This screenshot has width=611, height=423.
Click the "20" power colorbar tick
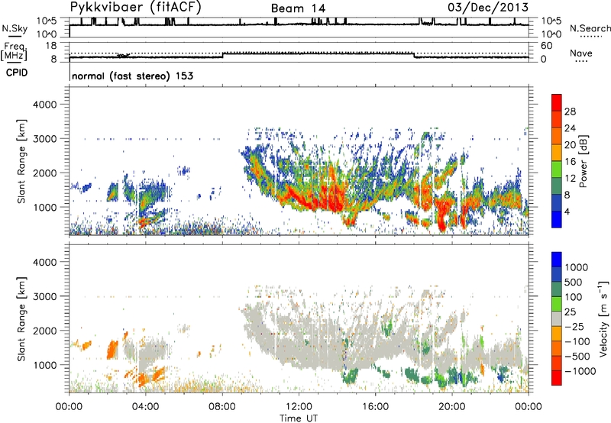pyautogui.click(x=570, y=145)
